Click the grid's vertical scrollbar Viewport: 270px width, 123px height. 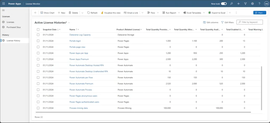pyautogui.click(x=262, y=88)
